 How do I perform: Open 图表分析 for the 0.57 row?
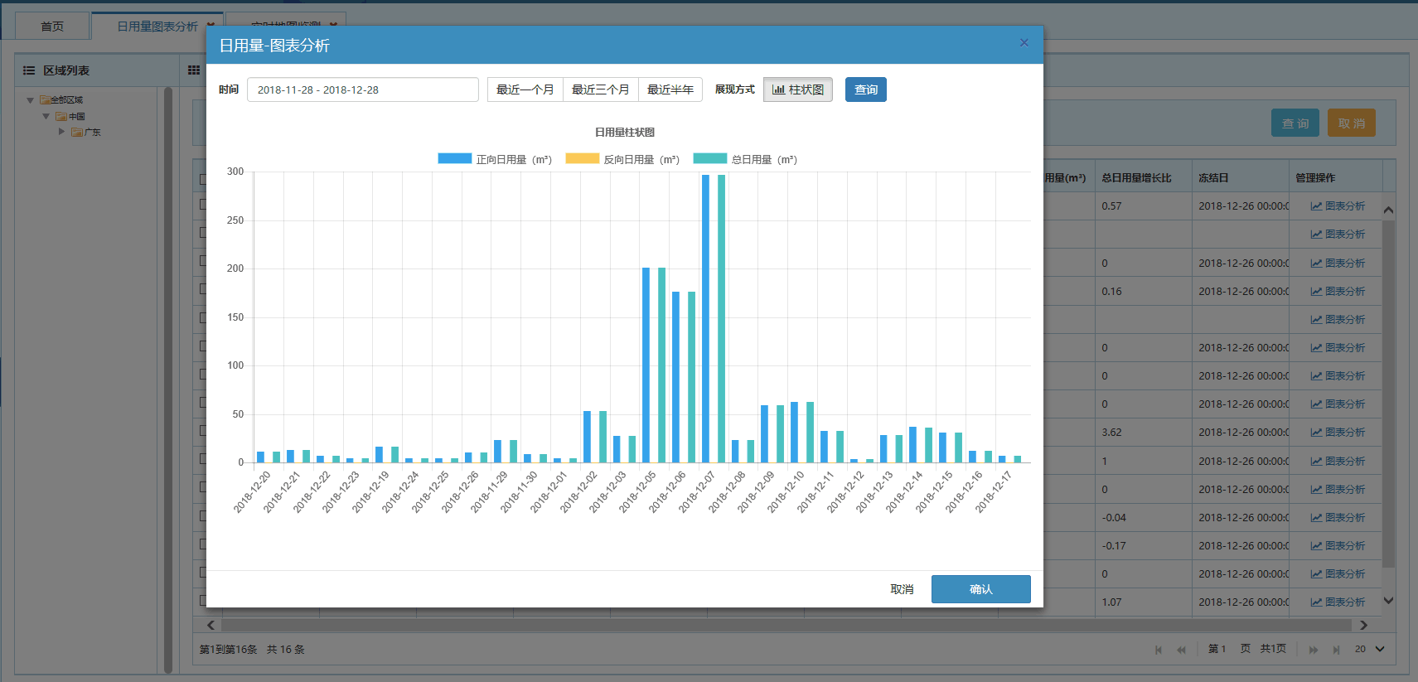1338,206
